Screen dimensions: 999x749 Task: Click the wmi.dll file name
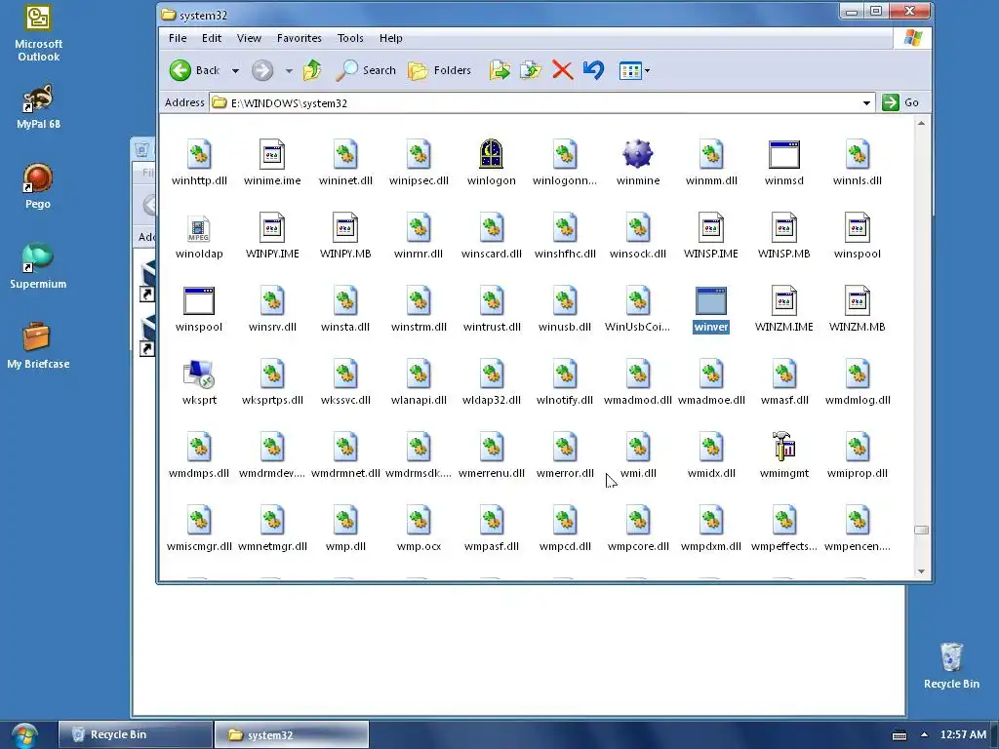(638, 473)
